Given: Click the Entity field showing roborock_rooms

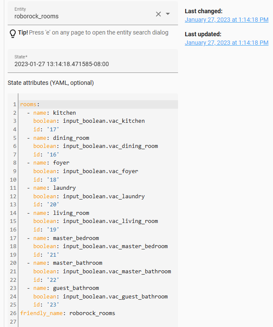Looking at the screenshot, I should (93, 14).
